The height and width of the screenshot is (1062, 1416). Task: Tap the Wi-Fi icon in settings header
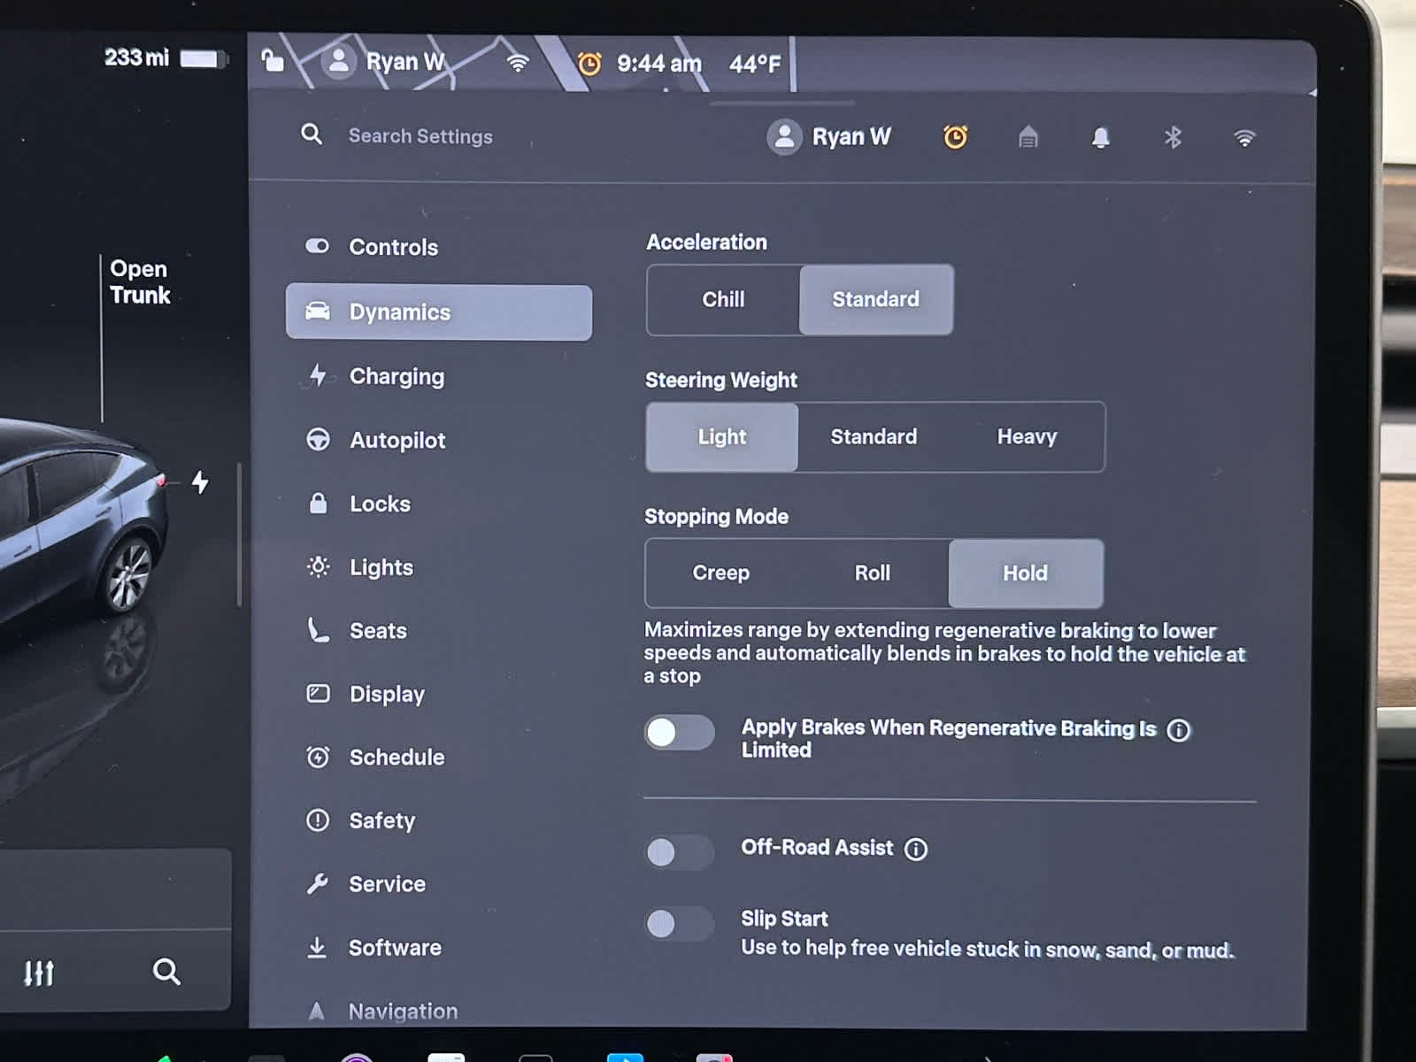pos(1244,138)
